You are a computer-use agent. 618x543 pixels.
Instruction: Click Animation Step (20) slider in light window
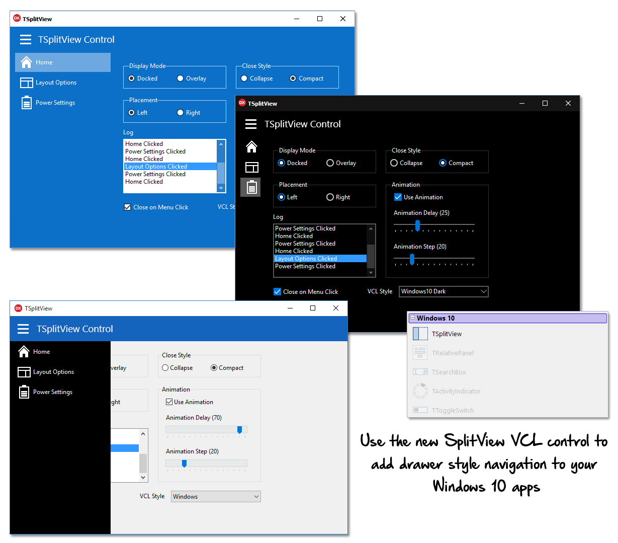click(185, 463)
